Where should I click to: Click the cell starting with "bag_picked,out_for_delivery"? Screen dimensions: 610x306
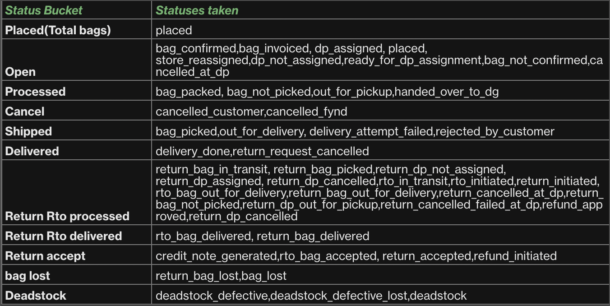click(355, 131)
